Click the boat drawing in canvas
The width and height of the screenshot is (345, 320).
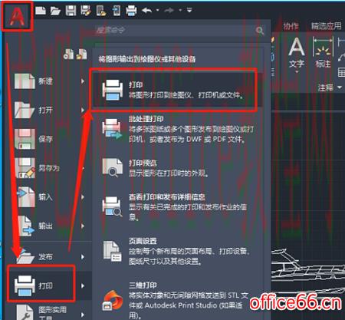pyautogui.click(x=308, y=272)
